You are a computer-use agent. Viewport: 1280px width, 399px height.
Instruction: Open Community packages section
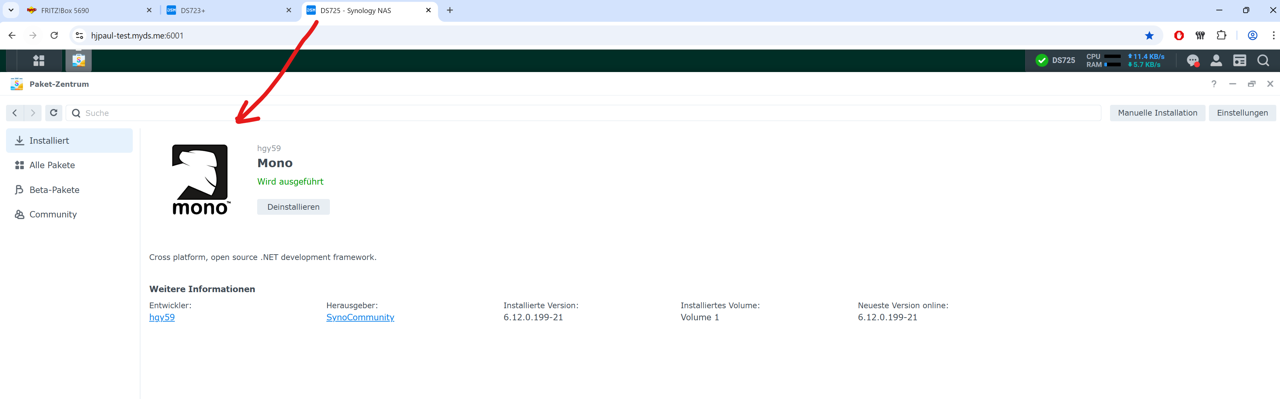[53, 214]
